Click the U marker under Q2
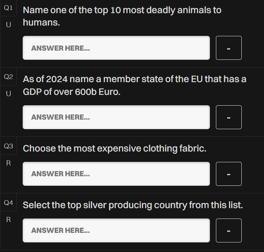 (8, 94)
